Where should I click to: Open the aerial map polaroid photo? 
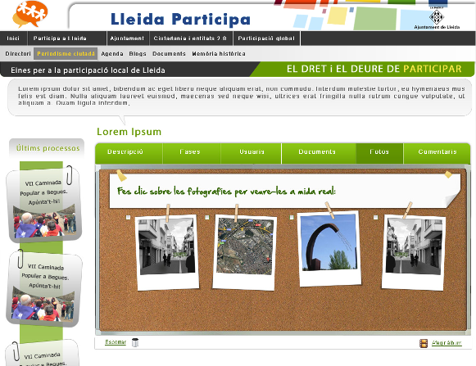click(245, 252)
